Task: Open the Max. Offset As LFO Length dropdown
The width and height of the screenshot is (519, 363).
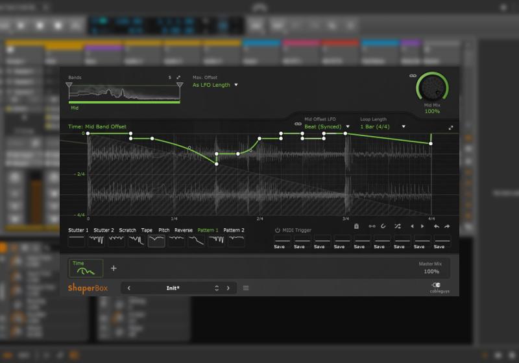Action: tap(215, 85)
